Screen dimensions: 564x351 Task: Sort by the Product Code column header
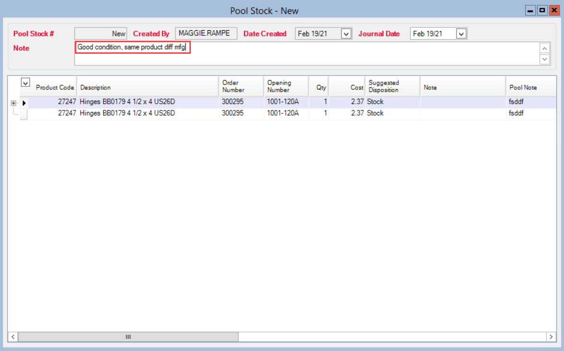tap(55, 87)
